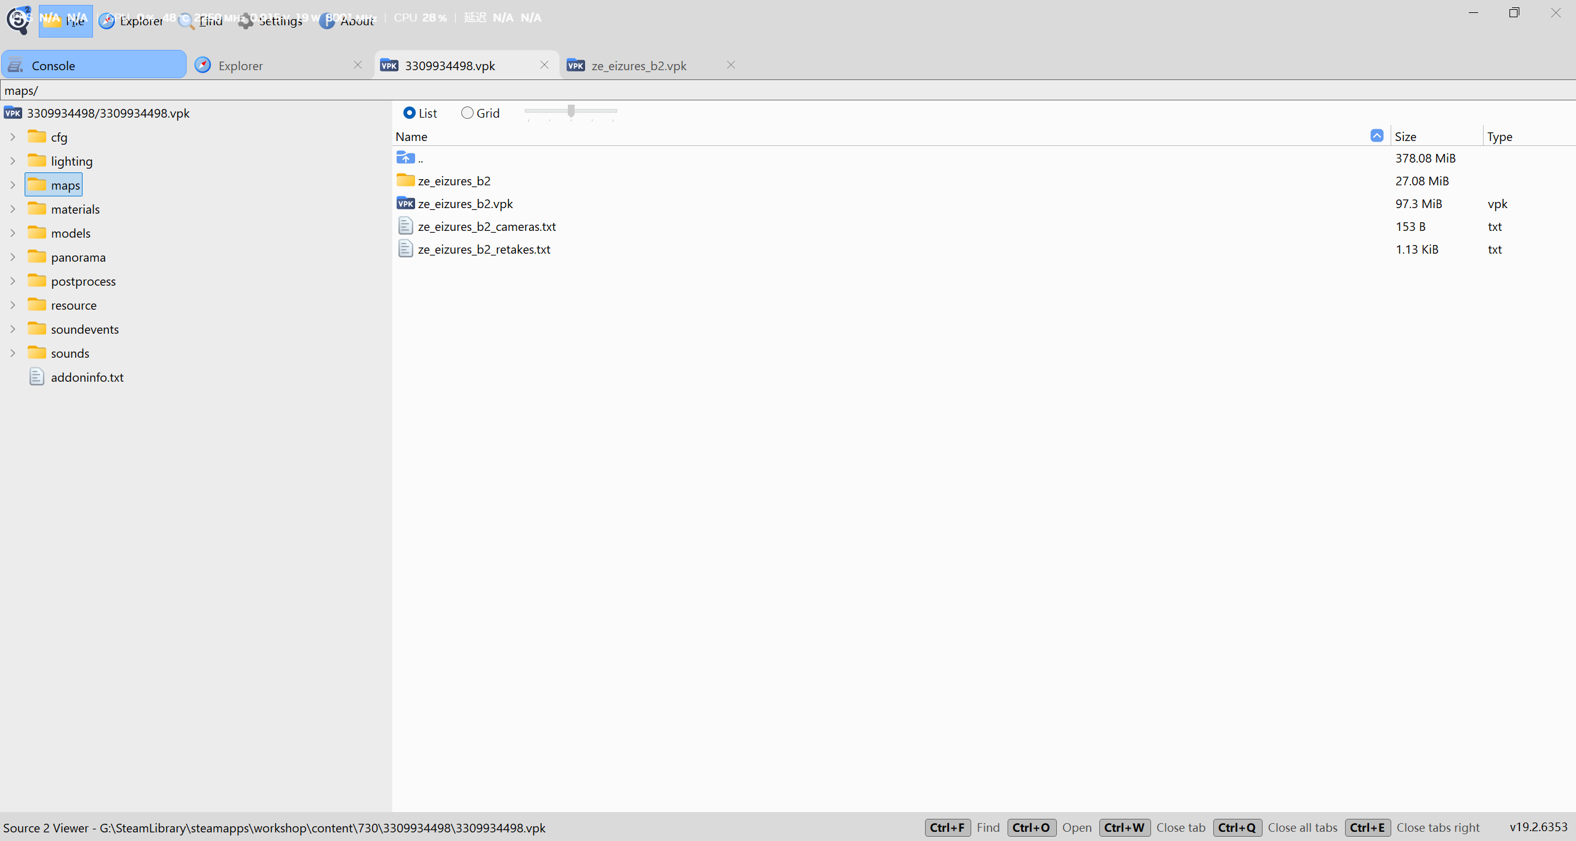Viewport: 1576px width, 841px height.
Task: Click the version v19.2.6353 label
Action: [1538, 827]
